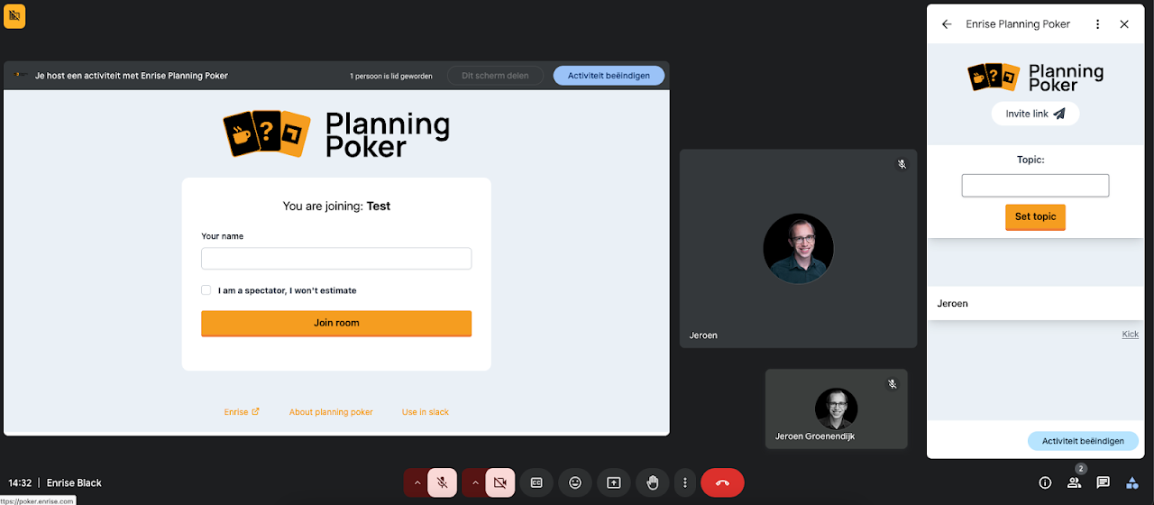Click the Join room button
This screenshot has width=1154, height=505.
click(336, 323)
